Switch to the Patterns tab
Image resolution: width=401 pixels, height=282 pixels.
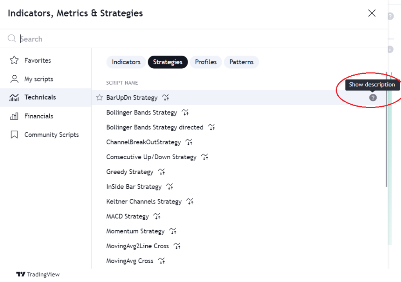(x=241, y=62)
